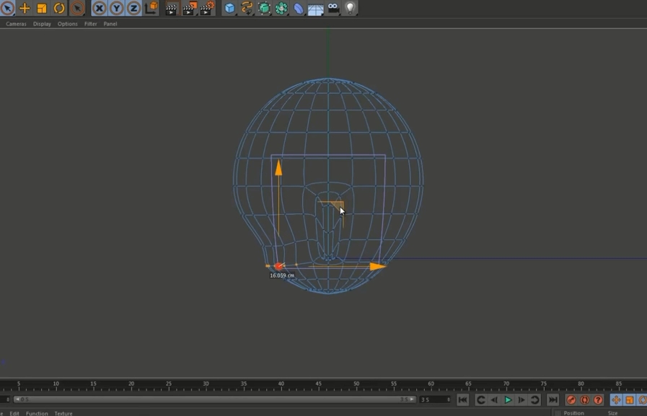Go to previous key

point(480,399)
